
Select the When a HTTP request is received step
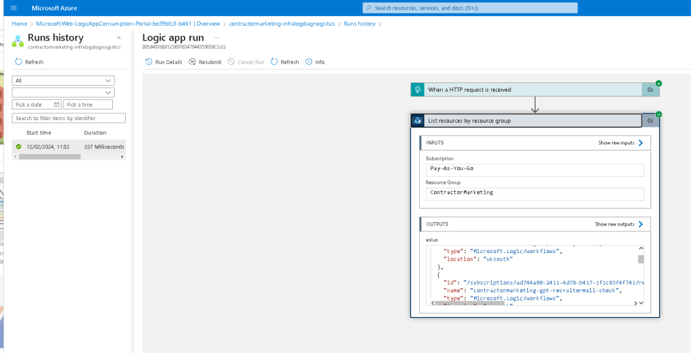[535, 89]
